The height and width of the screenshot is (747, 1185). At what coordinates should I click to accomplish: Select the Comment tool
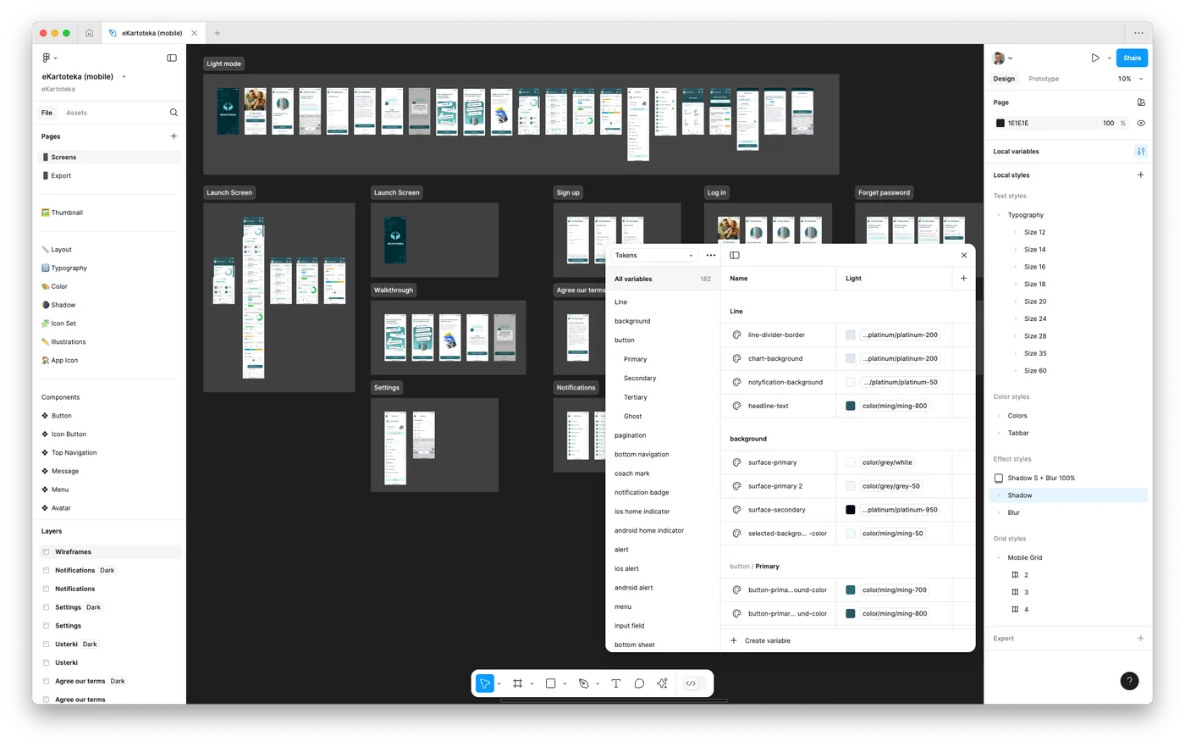(x=639, y=683)
